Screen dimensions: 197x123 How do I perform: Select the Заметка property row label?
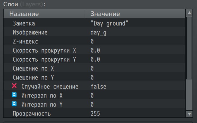point(24,23)
